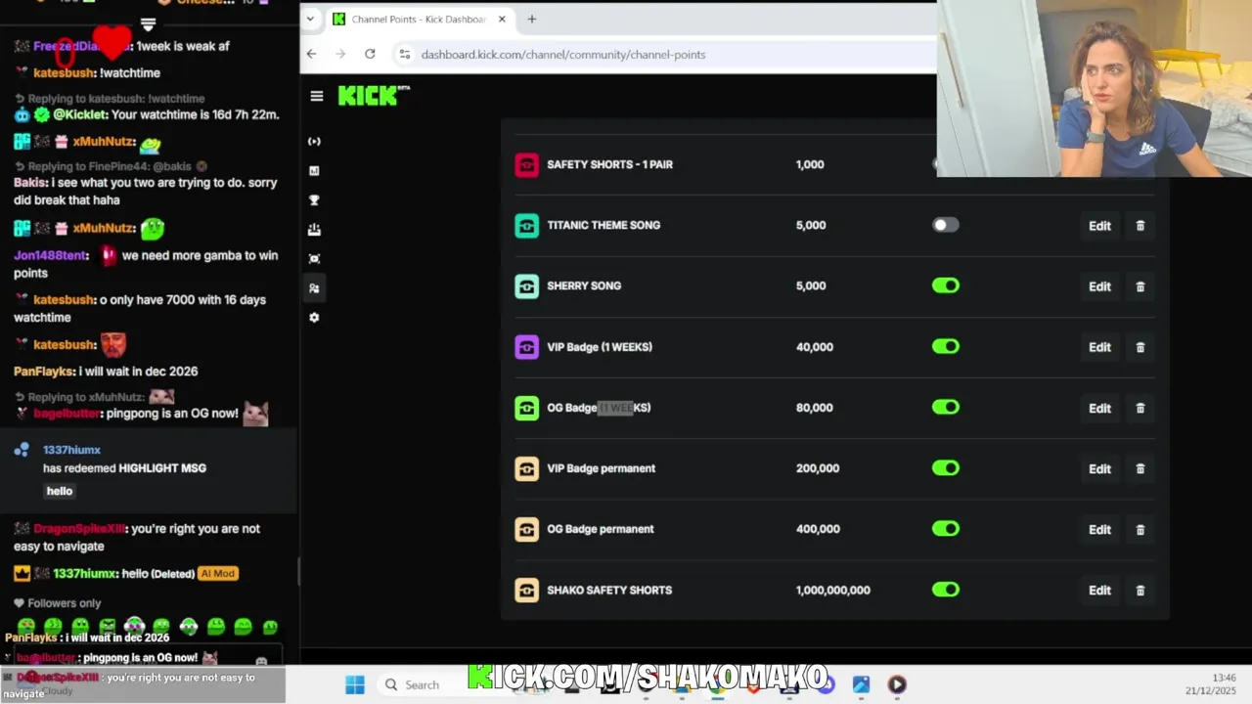Click the Followers only chat label
Image resolution: width=1252 pixels, height=704 pixels.
coord(65,603)
